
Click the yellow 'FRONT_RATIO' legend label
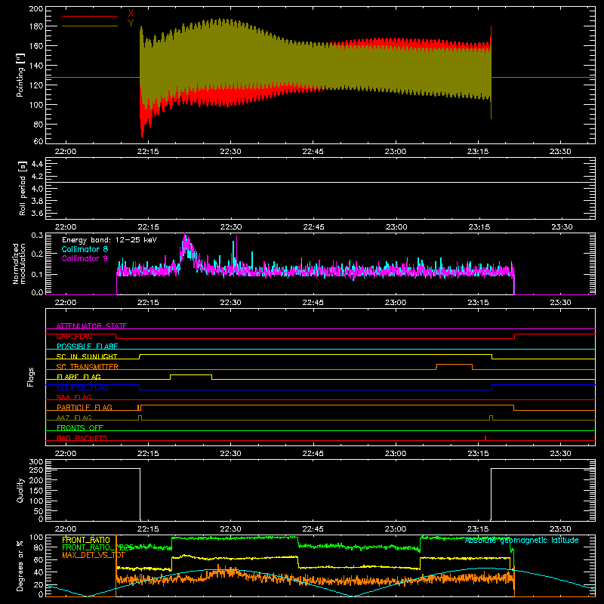coord(86,540)
